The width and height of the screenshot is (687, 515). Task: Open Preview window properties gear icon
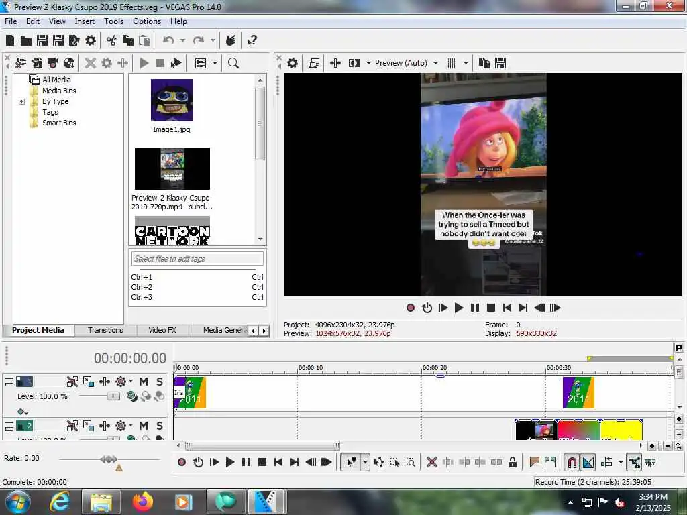pos(293,63)
